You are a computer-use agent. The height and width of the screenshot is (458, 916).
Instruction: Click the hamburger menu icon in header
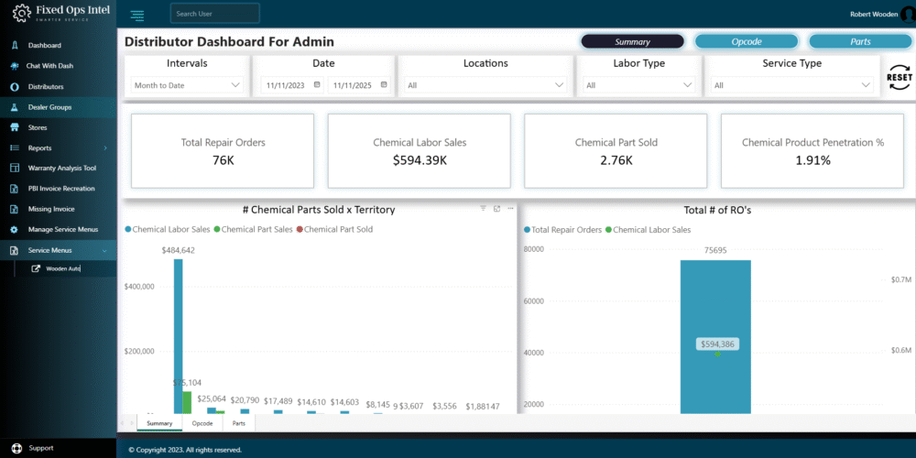click(x=137, y=15)
